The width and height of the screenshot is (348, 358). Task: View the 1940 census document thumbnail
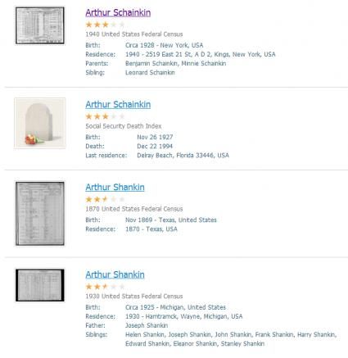point(40,25)
